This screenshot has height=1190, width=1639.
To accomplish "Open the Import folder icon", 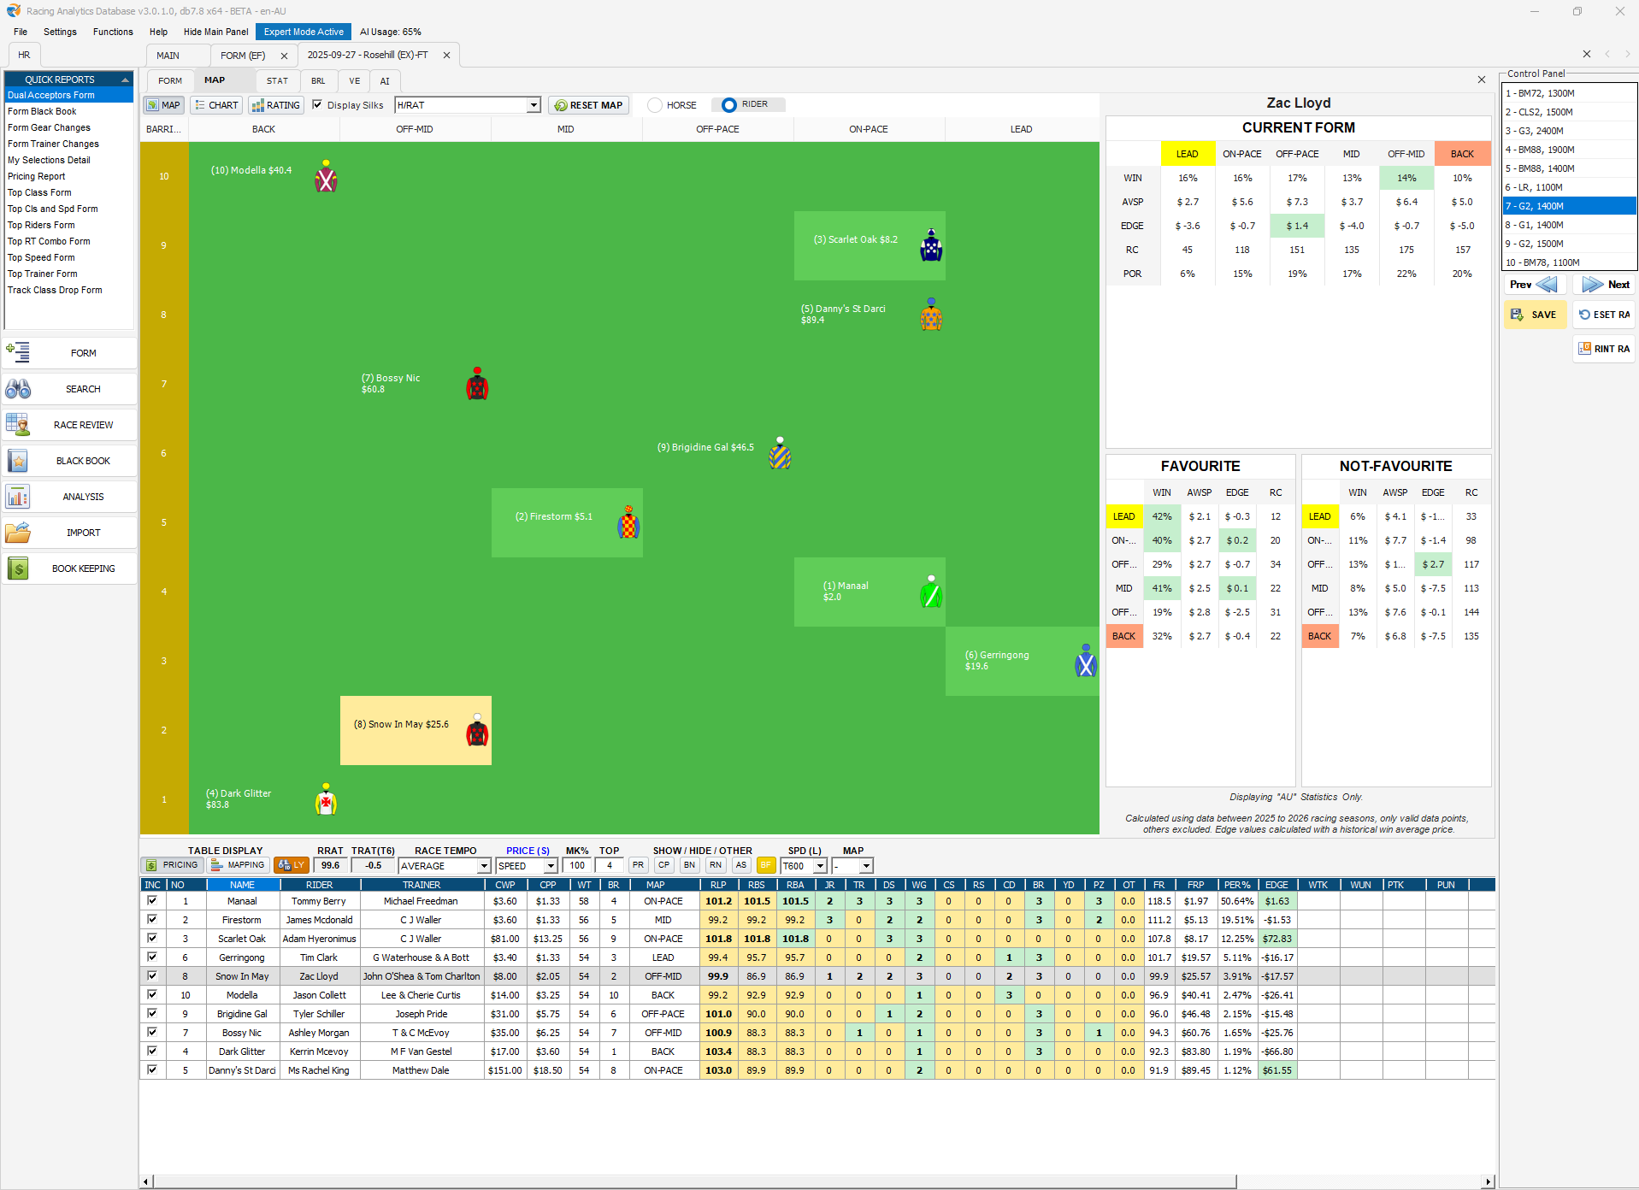I will click(18, 533).
